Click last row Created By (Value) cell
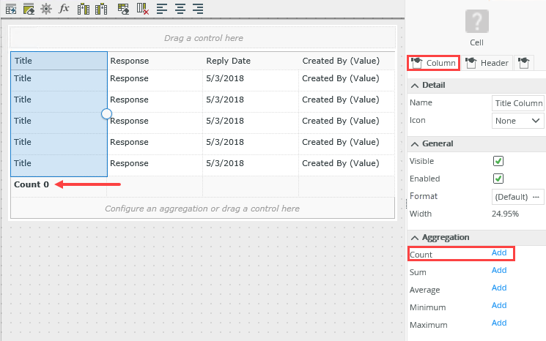 [x=347, y=165]
